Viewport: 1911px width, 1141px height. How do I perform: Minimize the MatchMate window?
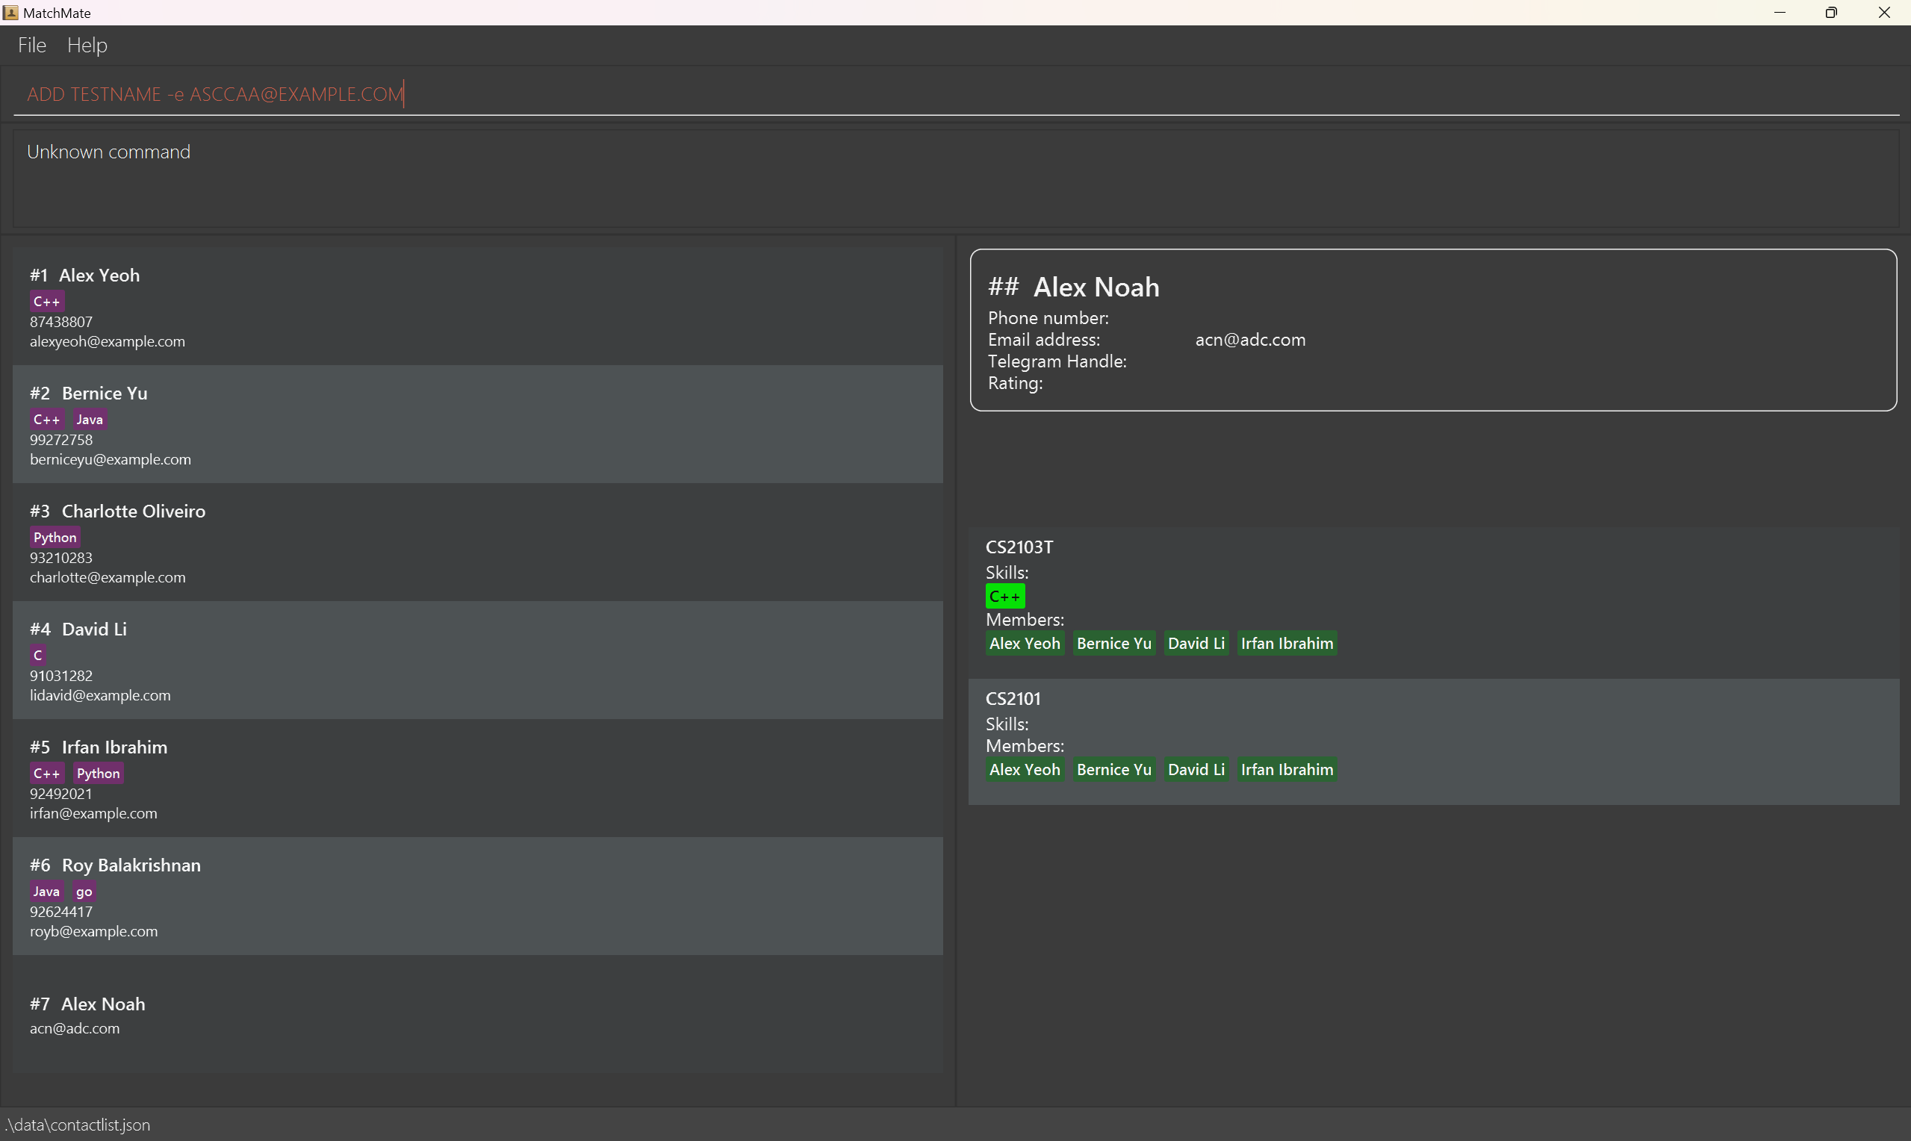click(x=1780, y=12)
